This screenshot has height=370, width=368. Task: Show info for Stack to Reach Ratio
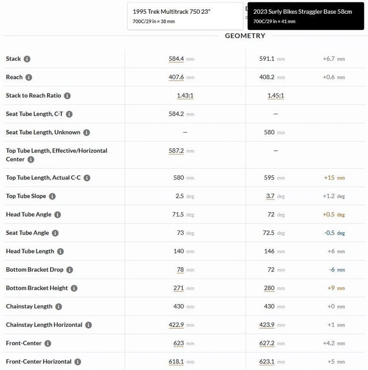pyautogui.click(x=67, y=95)
